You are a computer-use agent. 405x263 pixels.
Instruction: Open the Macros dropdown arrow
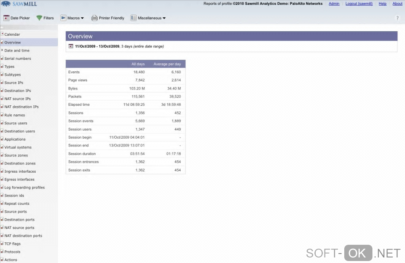point(83,18)
